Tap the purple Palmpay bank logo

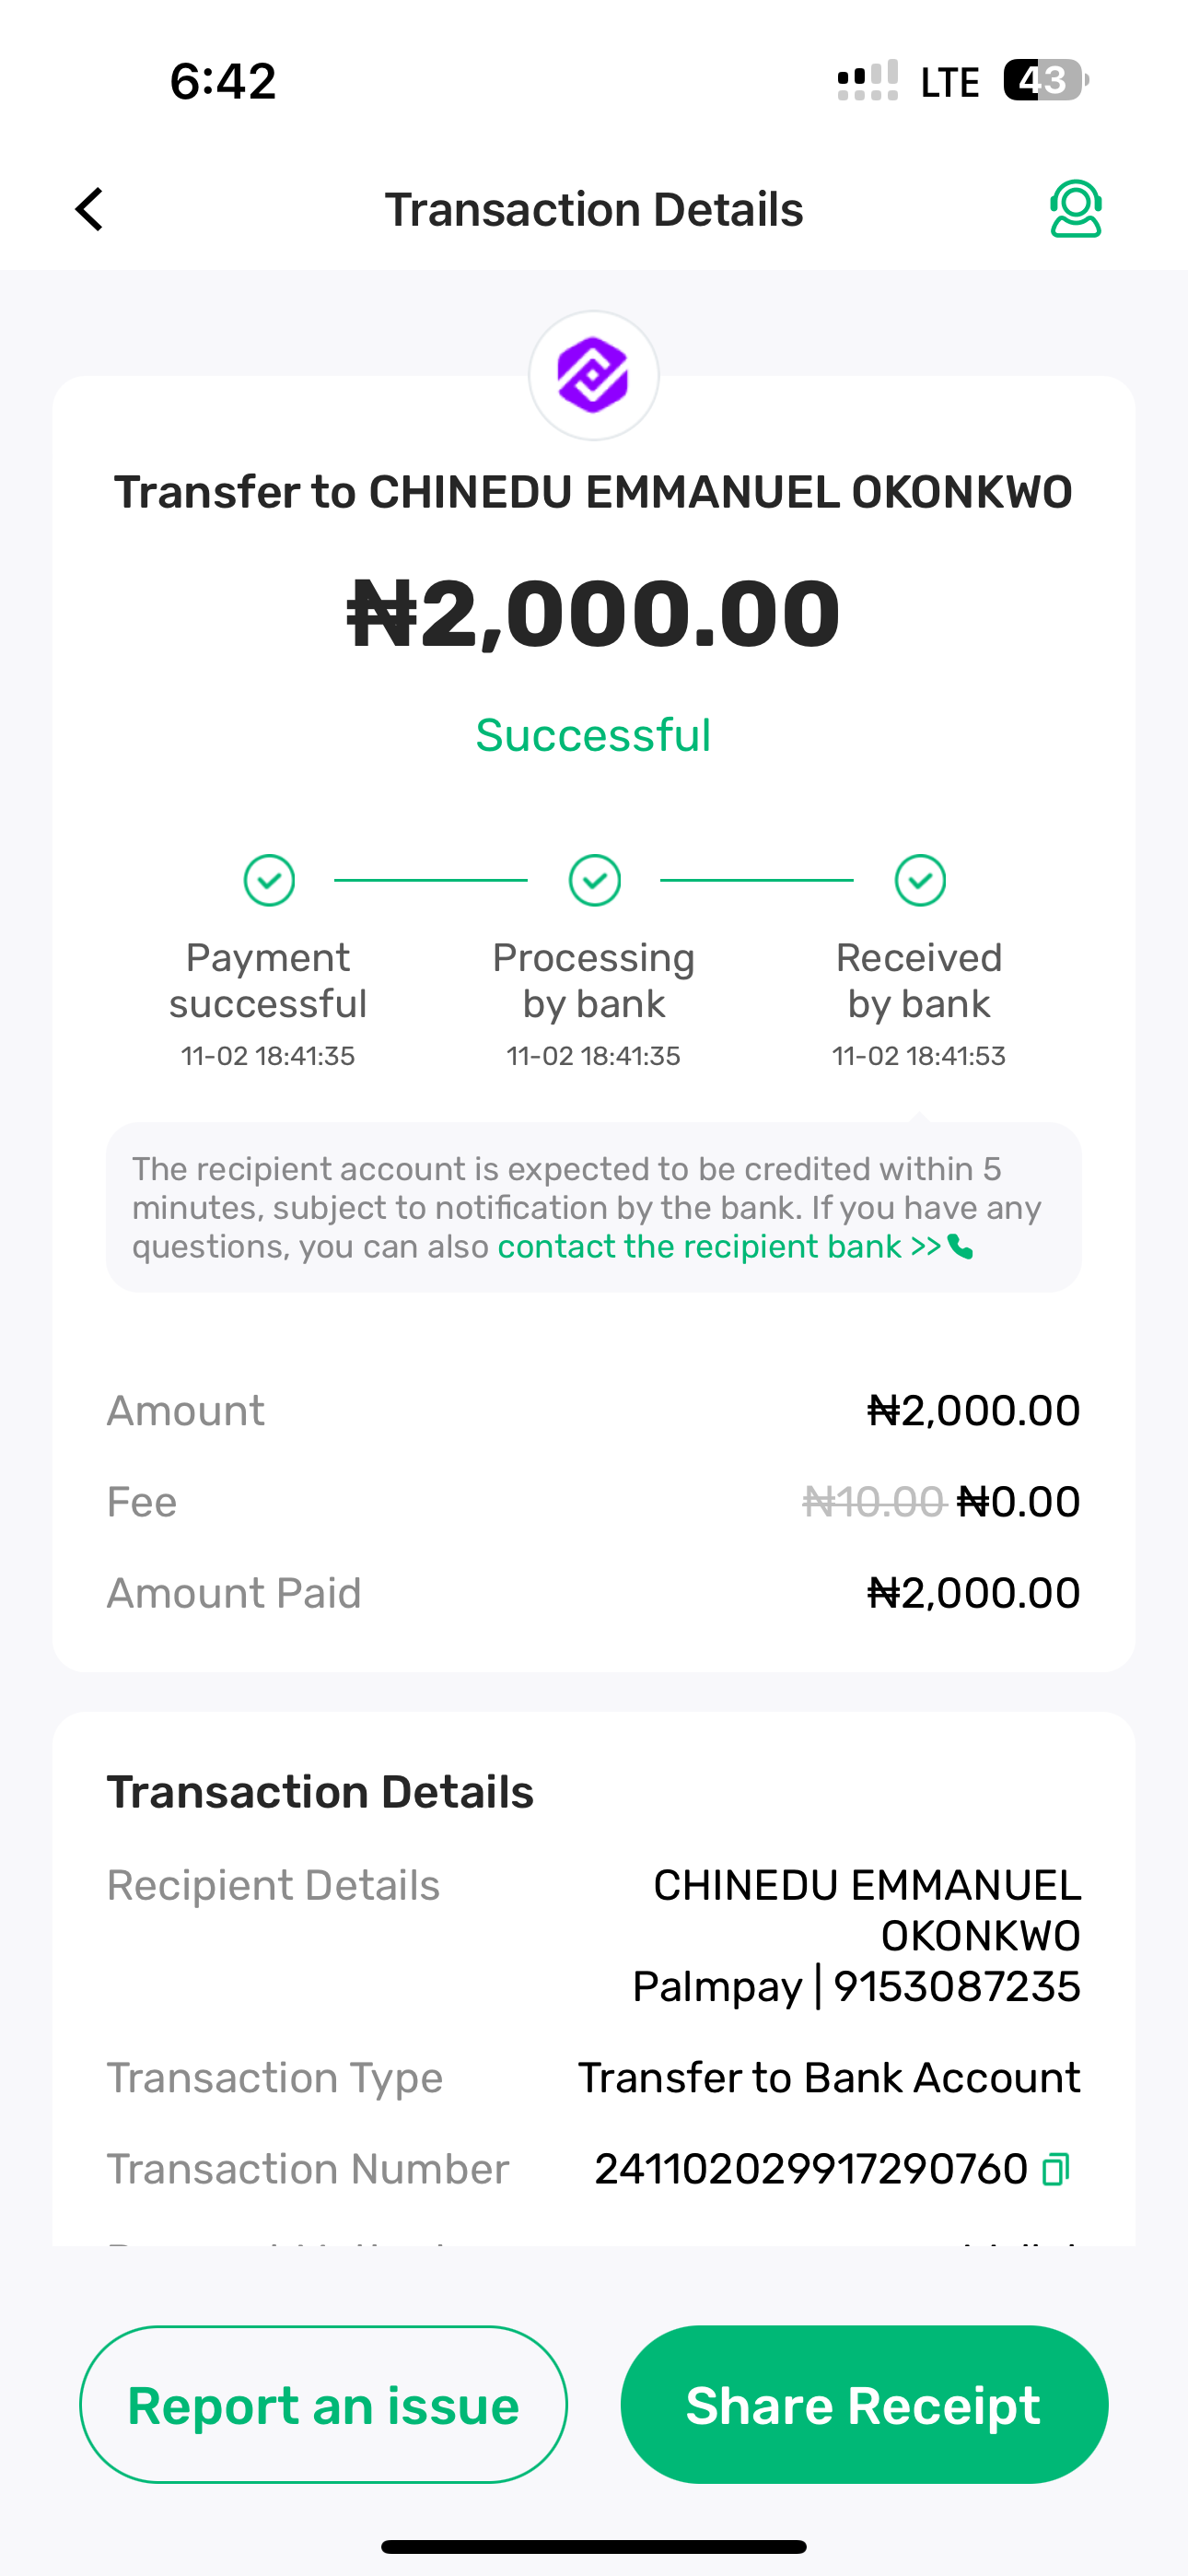tap(594, 376)
